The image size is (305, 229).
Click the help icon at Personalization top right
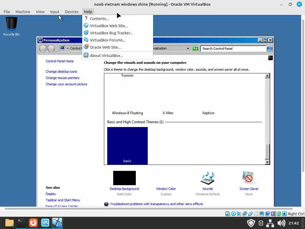[270, 58]
